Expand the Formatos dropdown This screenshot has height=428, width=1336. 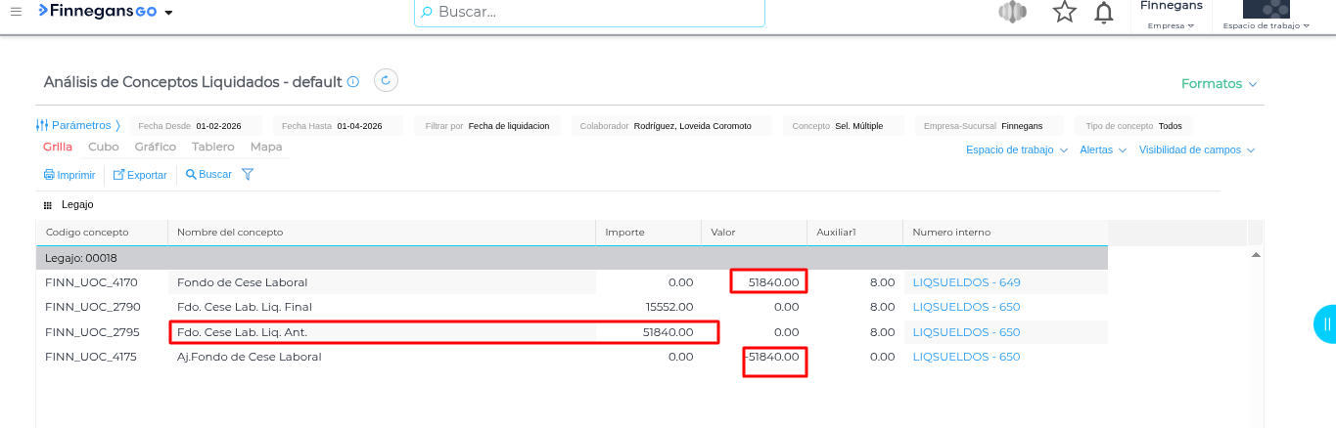point(1219,84)
